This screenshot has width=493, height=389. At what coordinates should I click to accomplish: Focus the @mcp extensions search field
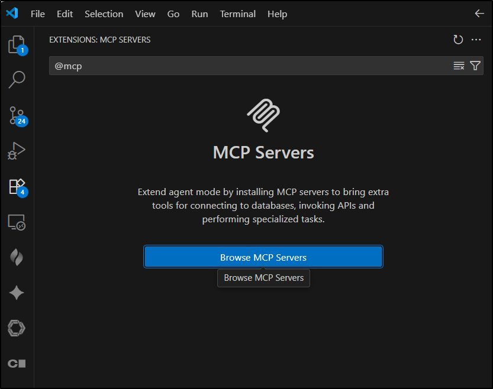249,66
